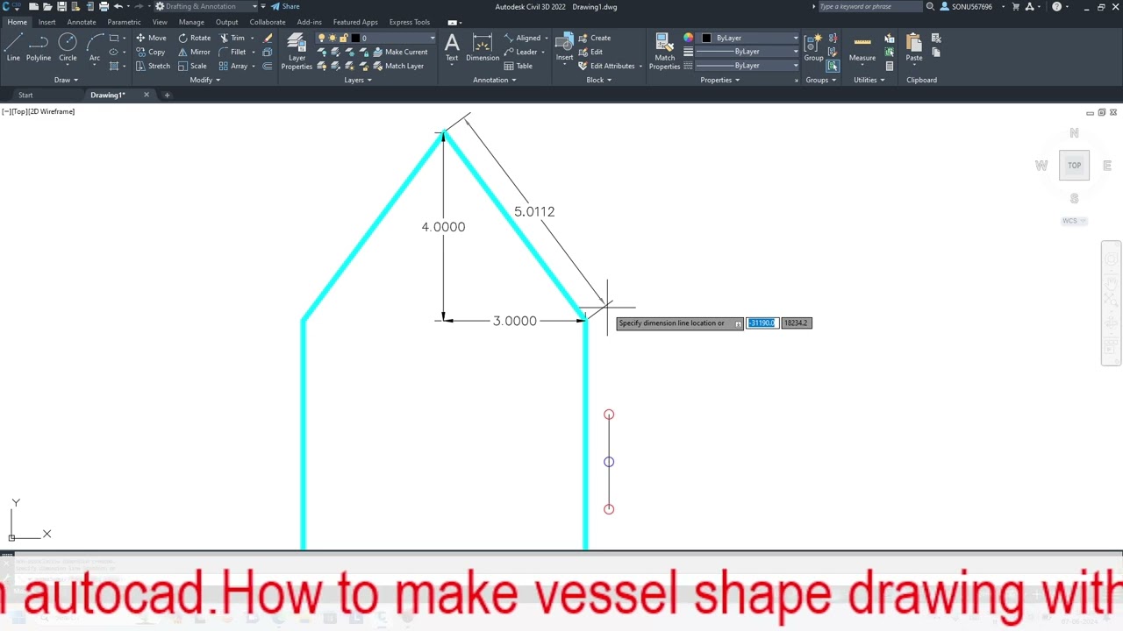Choose the Copy command

click(x=151, y=52)
